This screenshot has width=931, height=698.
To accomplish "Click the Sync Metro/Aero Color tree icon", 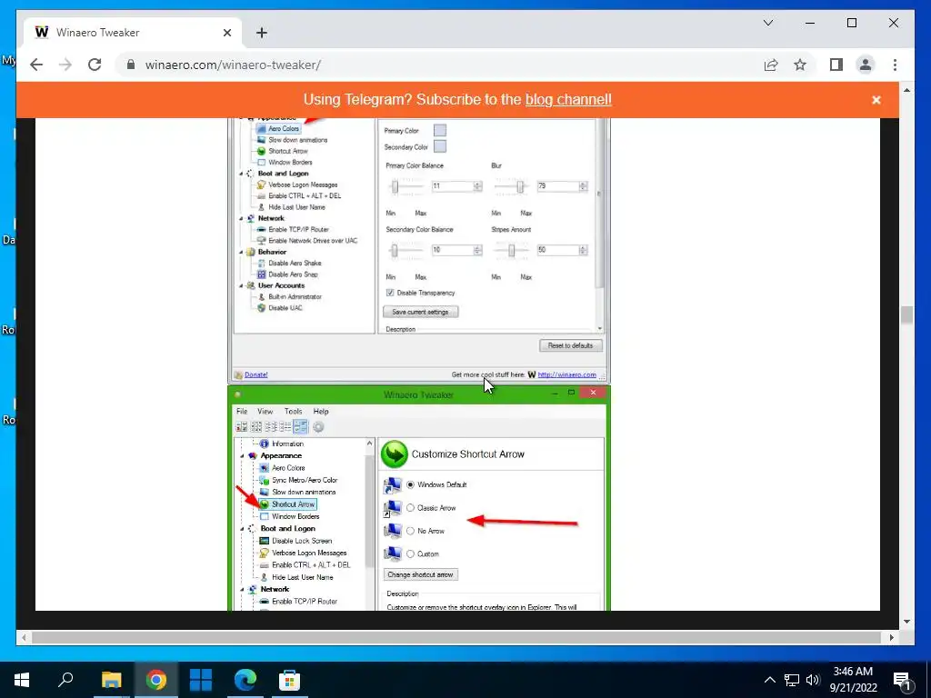I will click(x=265, y=480).
